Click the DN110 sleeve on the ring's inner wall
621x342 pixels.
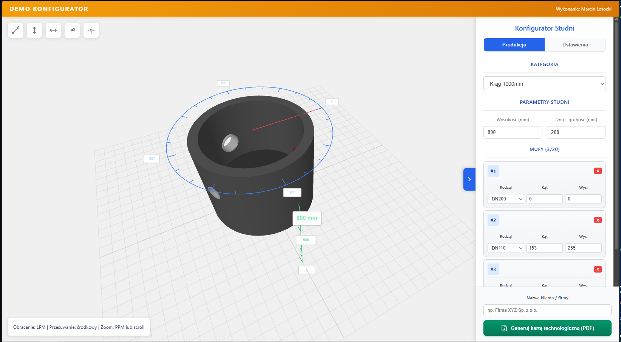click(x=230, y=143)
